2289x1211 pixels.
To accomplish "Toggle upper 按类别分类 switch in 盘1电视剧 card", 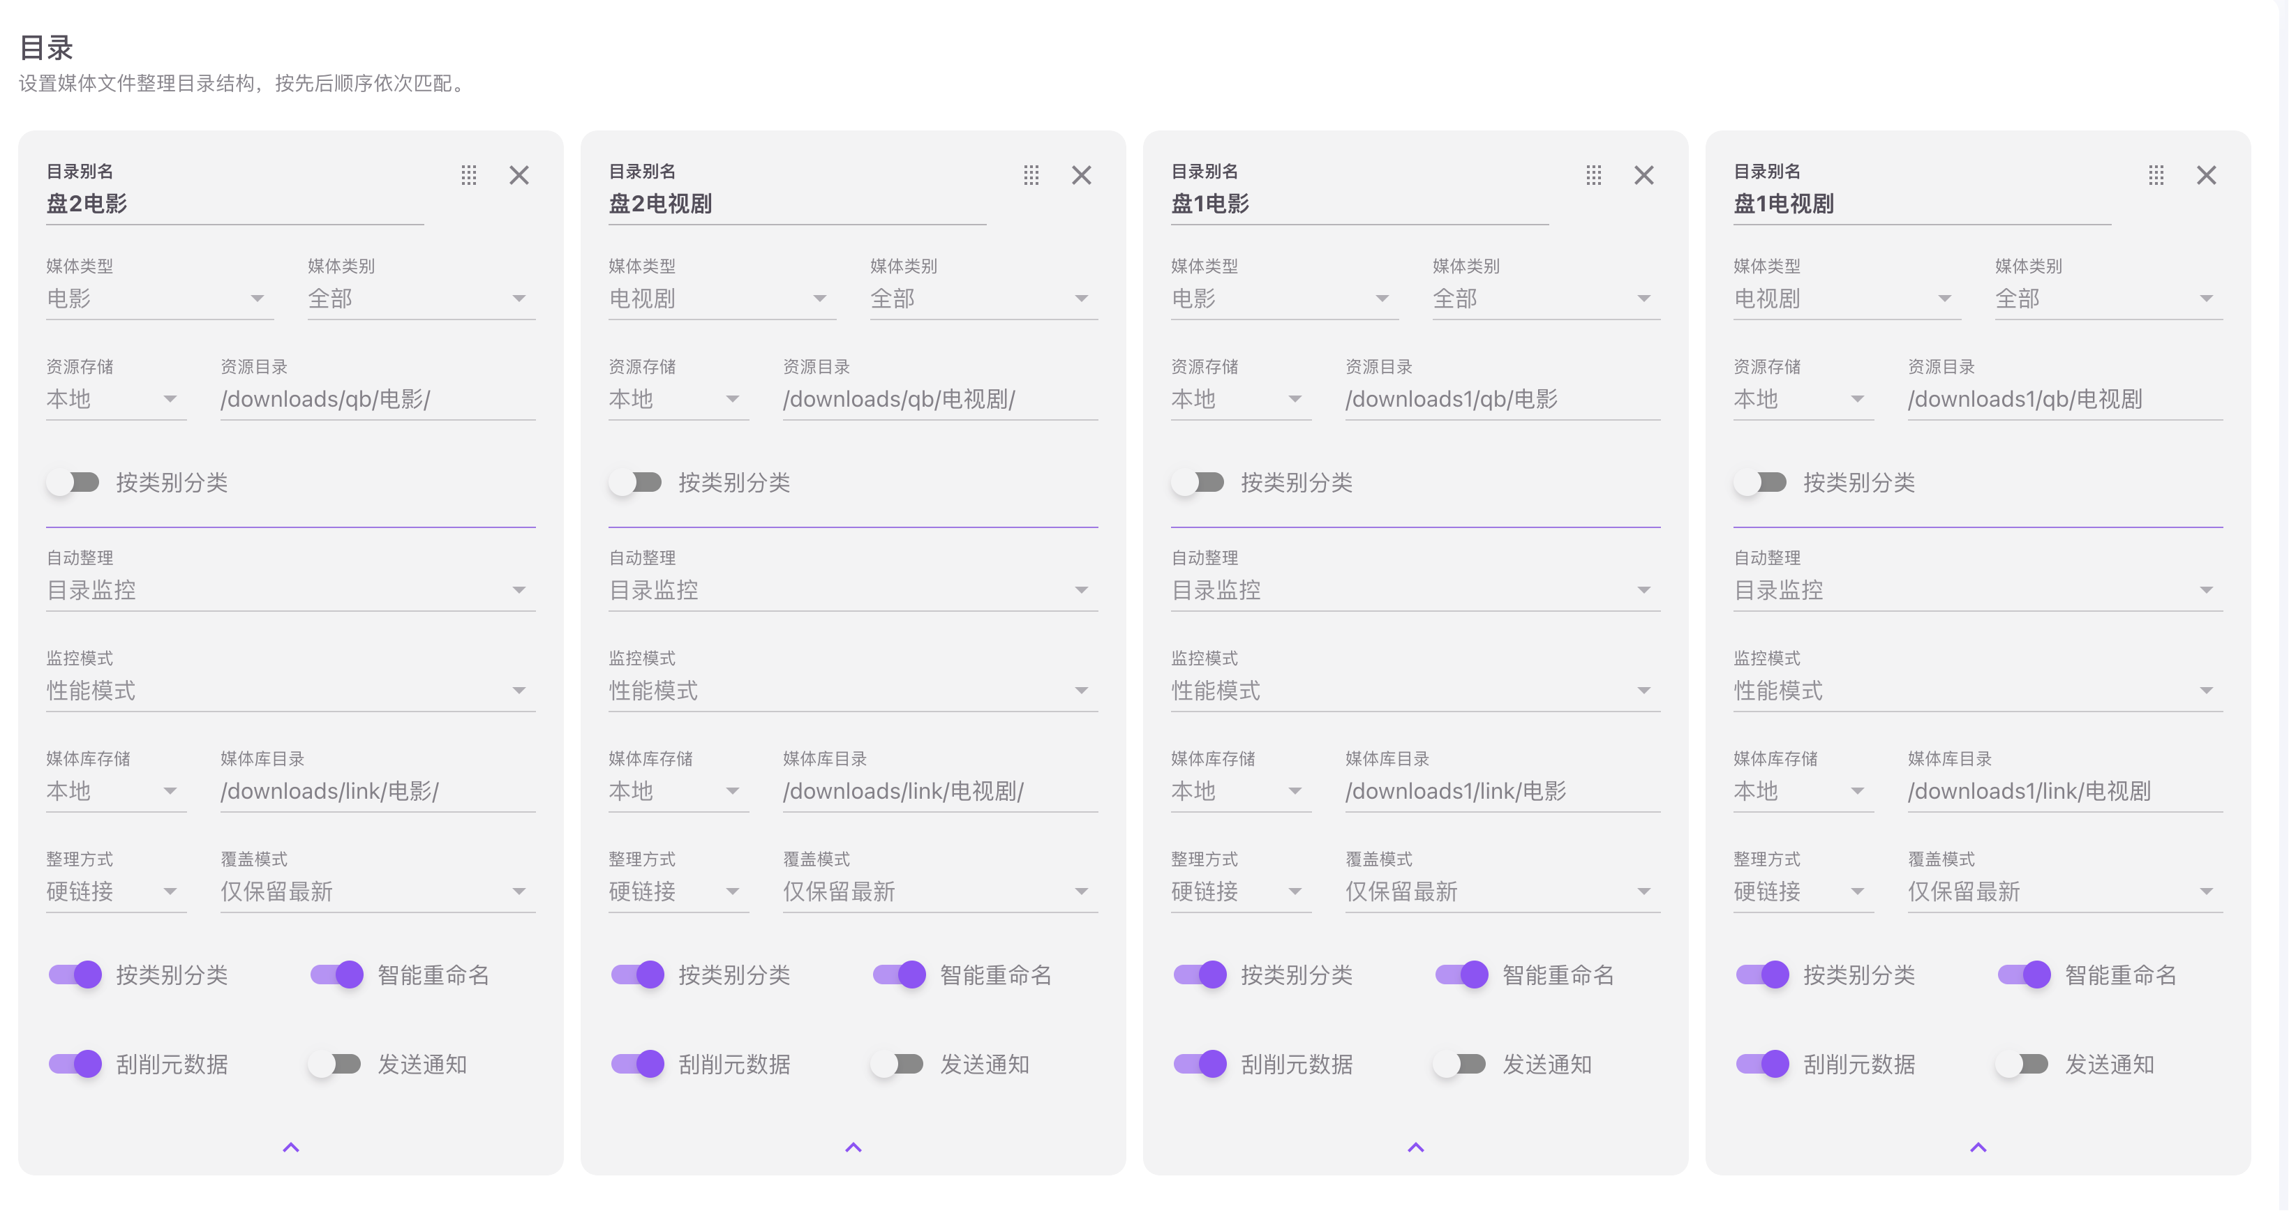I will pos(1761,483).
